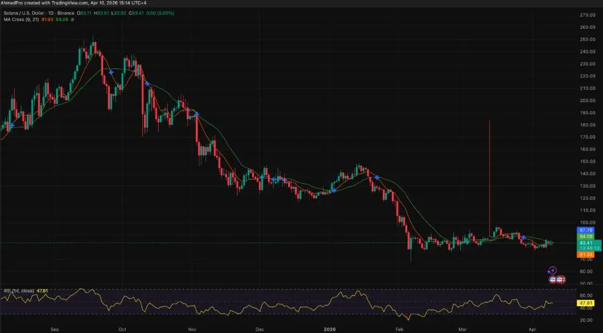Click the yellow RSI value 47.81 in legend

pyautogui.click(x=42, y=291)
